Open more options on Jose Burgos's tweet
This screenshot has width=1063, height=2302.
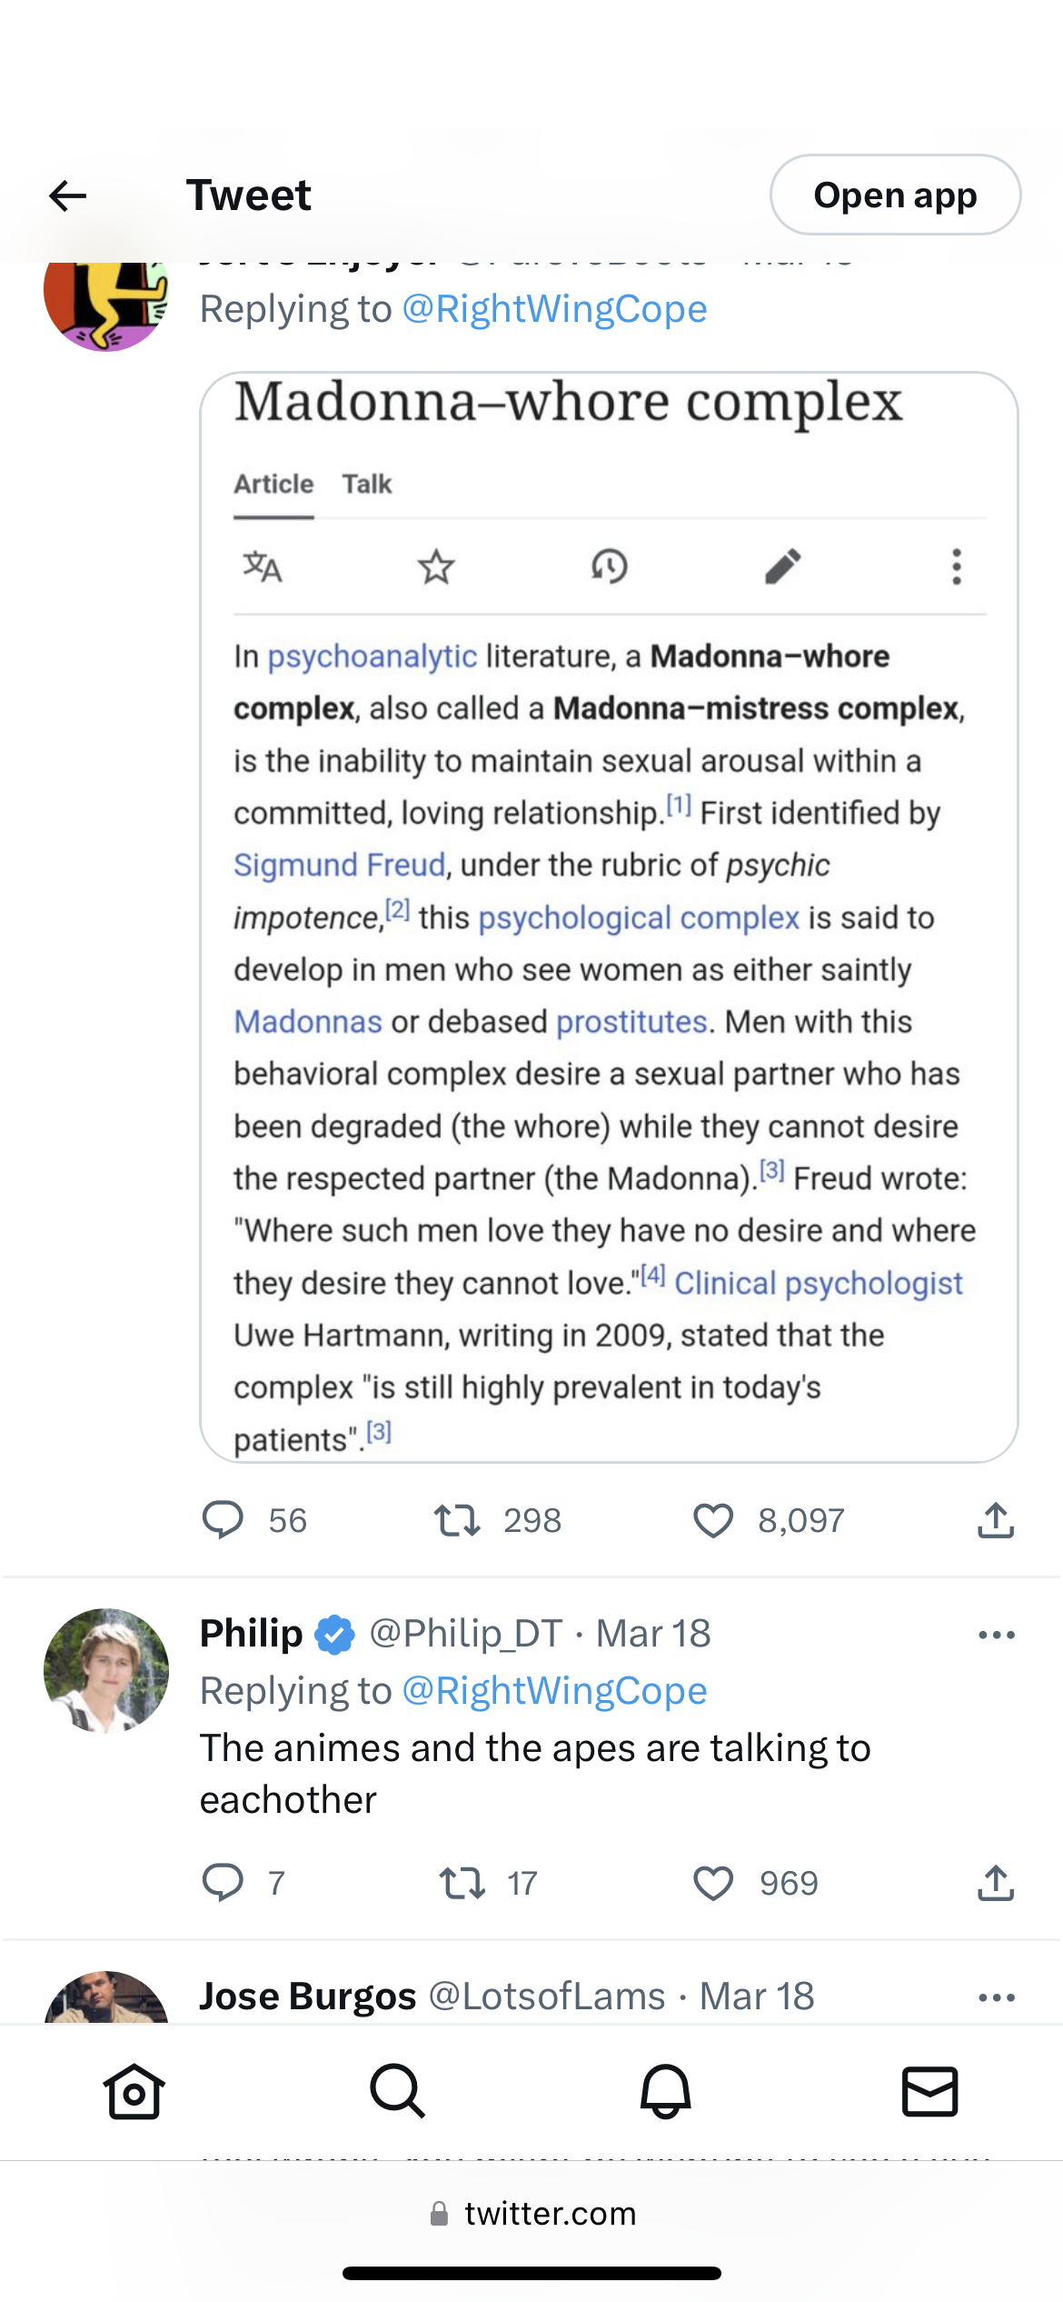pyautogui.click(x=996, y=1997)
